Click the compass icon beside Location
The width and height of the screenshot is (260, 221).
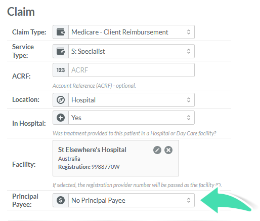61,100
